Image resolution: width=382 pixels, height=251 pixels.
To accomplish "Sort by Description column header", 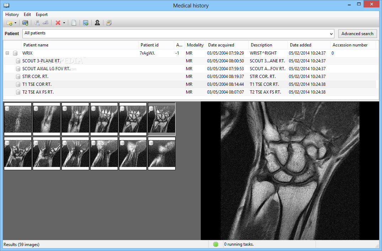I will click(x=268, y=45).
